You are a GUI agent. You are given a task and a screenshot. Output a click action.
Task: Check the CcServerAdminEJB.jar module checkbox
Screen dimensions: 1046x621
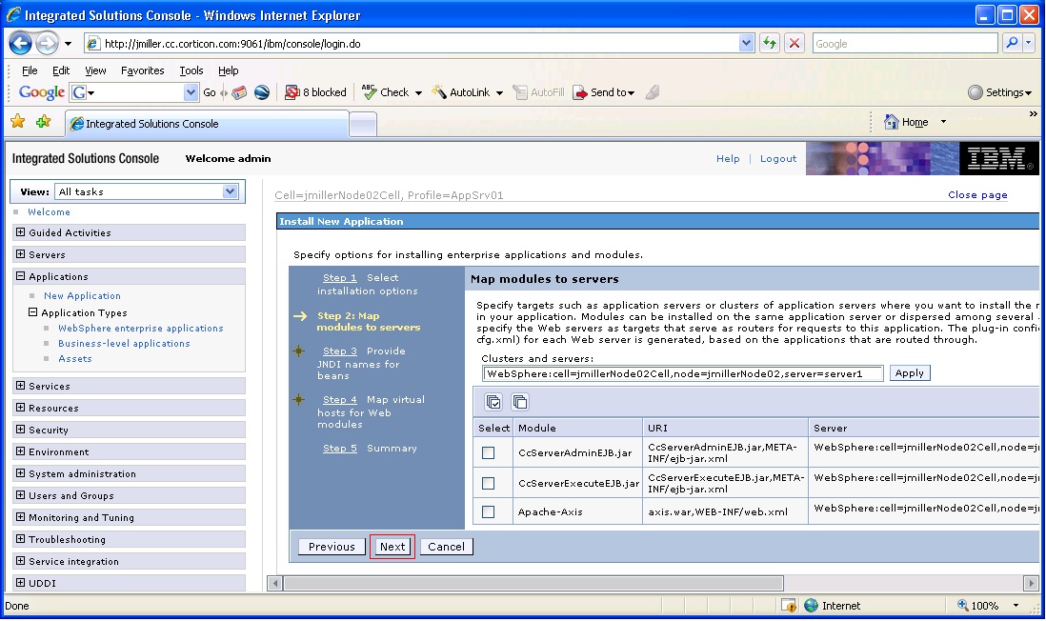pos(489,453)
